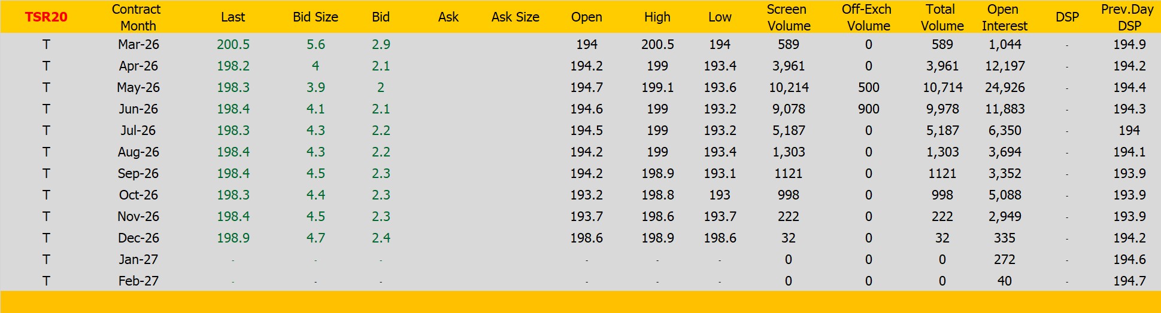
Task: Click the Feb-27 contract month cell
Action: point(138,281)
